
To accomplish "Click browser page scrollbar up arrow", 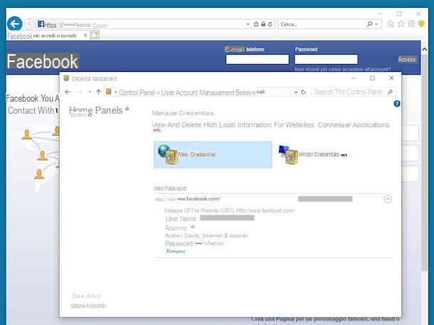I will tap(424, 49).
